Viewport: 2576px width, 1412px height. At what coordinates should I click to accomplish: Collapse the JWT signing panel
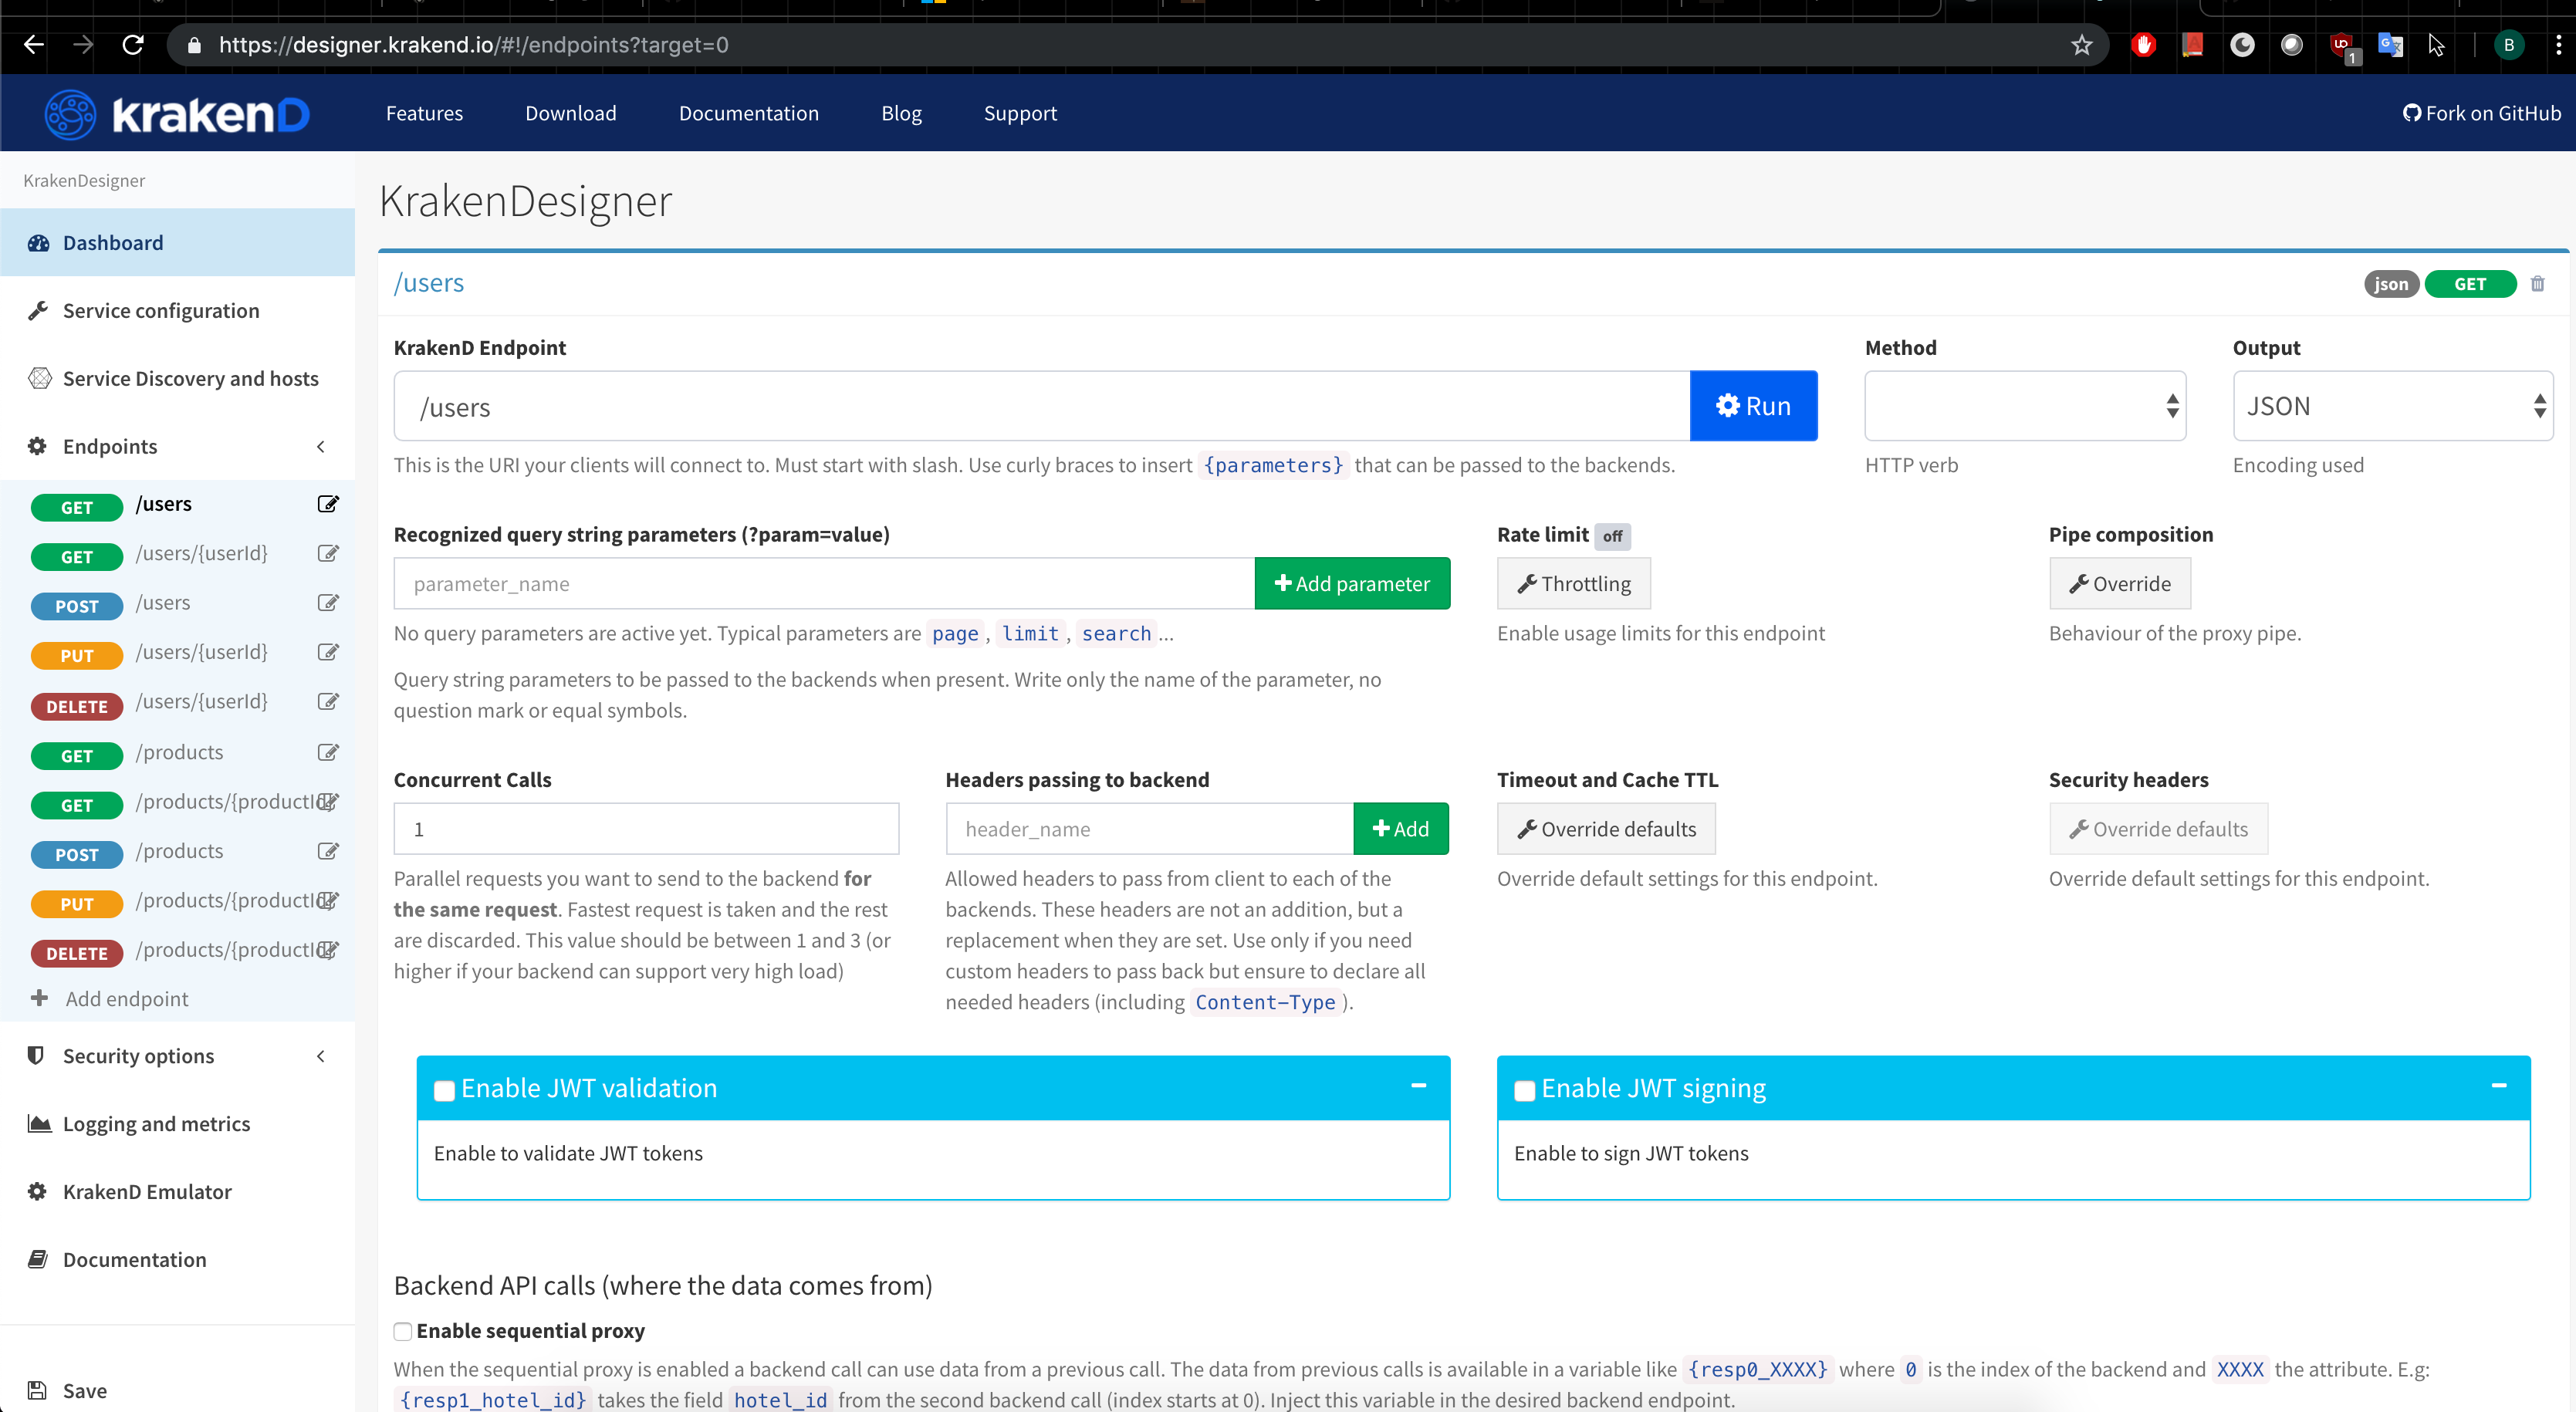[2498, 1086]
